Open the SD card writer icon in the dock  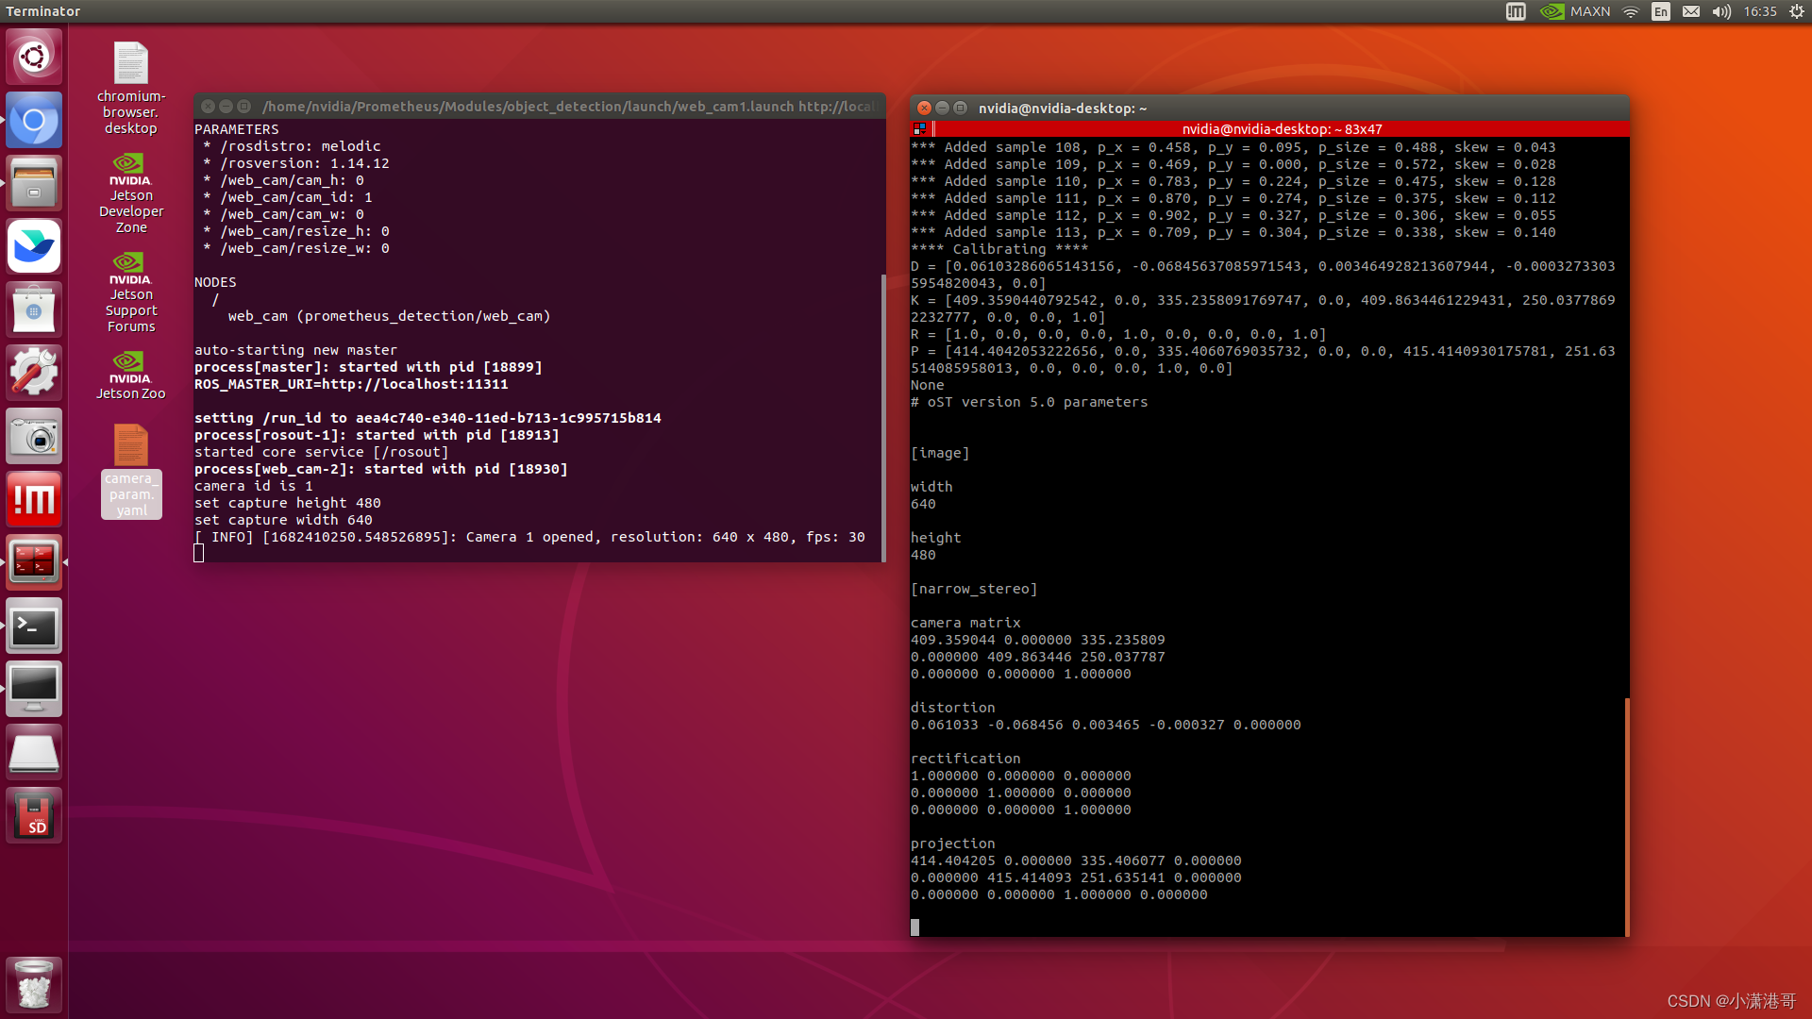pyautogui.click(x=34, y=815)
